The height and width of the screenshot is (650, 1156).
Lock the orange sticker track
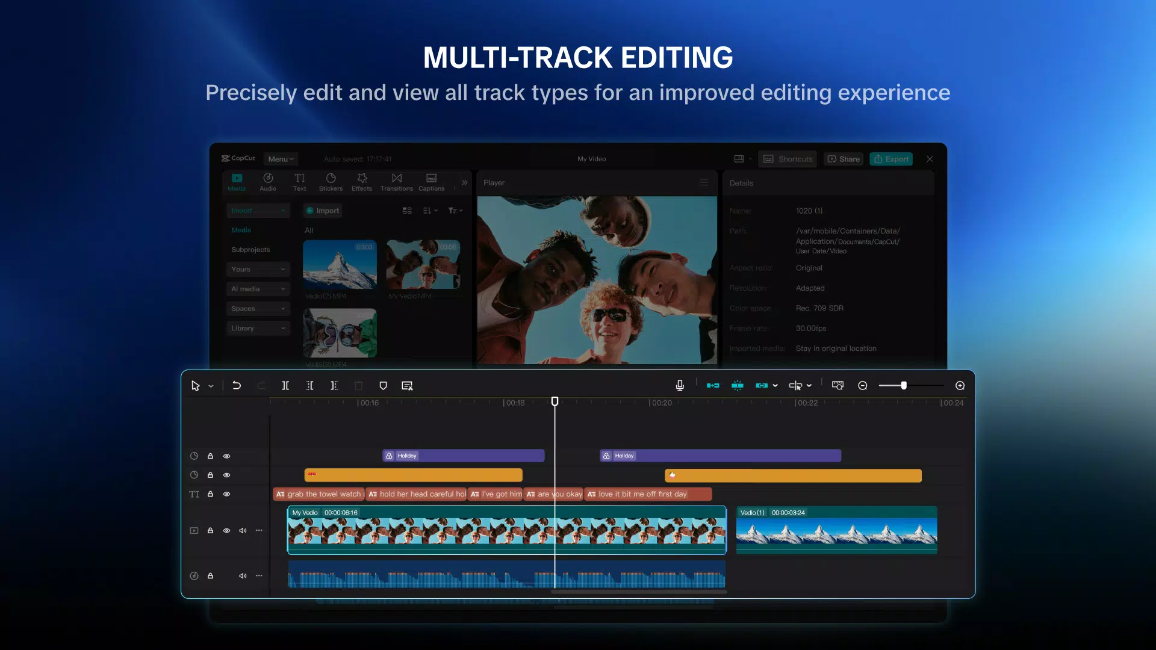210,475
